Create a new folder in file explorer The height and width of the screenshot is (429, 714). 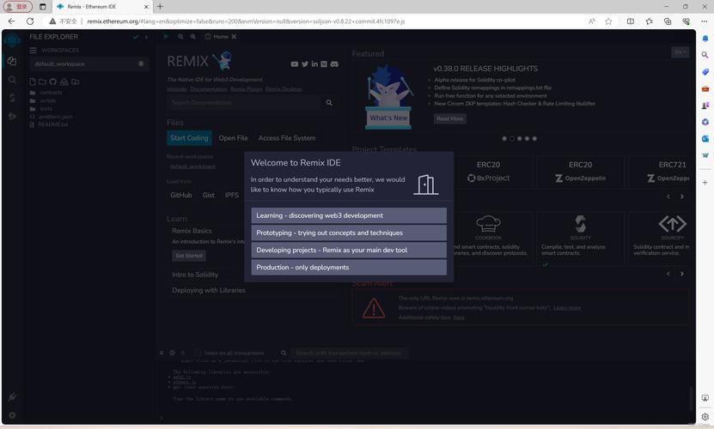42,82
